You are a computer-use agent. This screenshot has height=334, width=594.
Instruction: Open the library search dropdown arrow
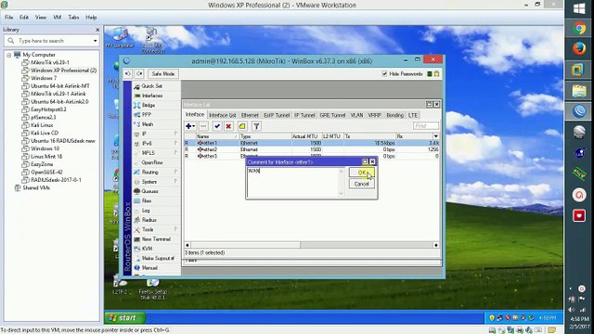95,41
